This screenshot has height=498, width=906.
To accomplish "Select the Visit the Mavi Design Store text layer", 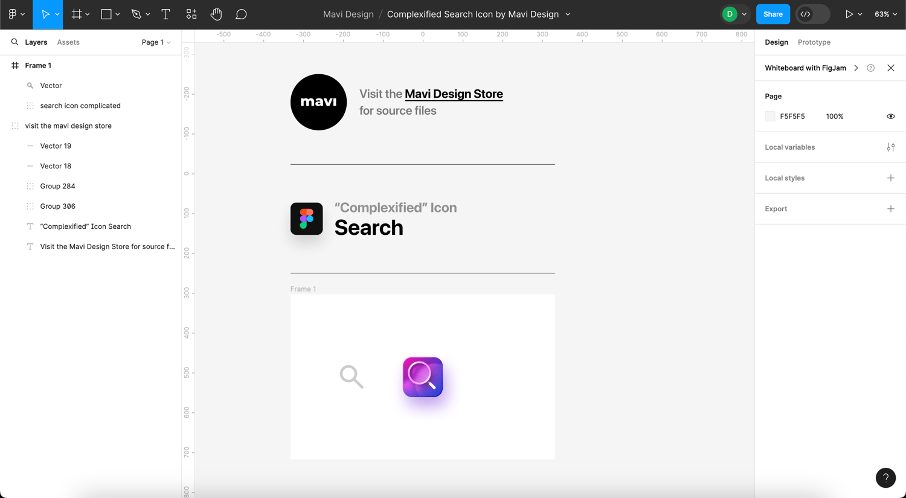I will pos(91,247).
